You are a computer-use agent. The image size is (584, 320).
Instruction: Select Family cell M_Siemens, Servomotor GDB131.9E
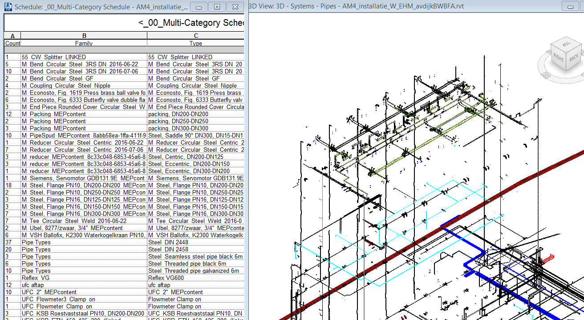(x=84, y=178)
